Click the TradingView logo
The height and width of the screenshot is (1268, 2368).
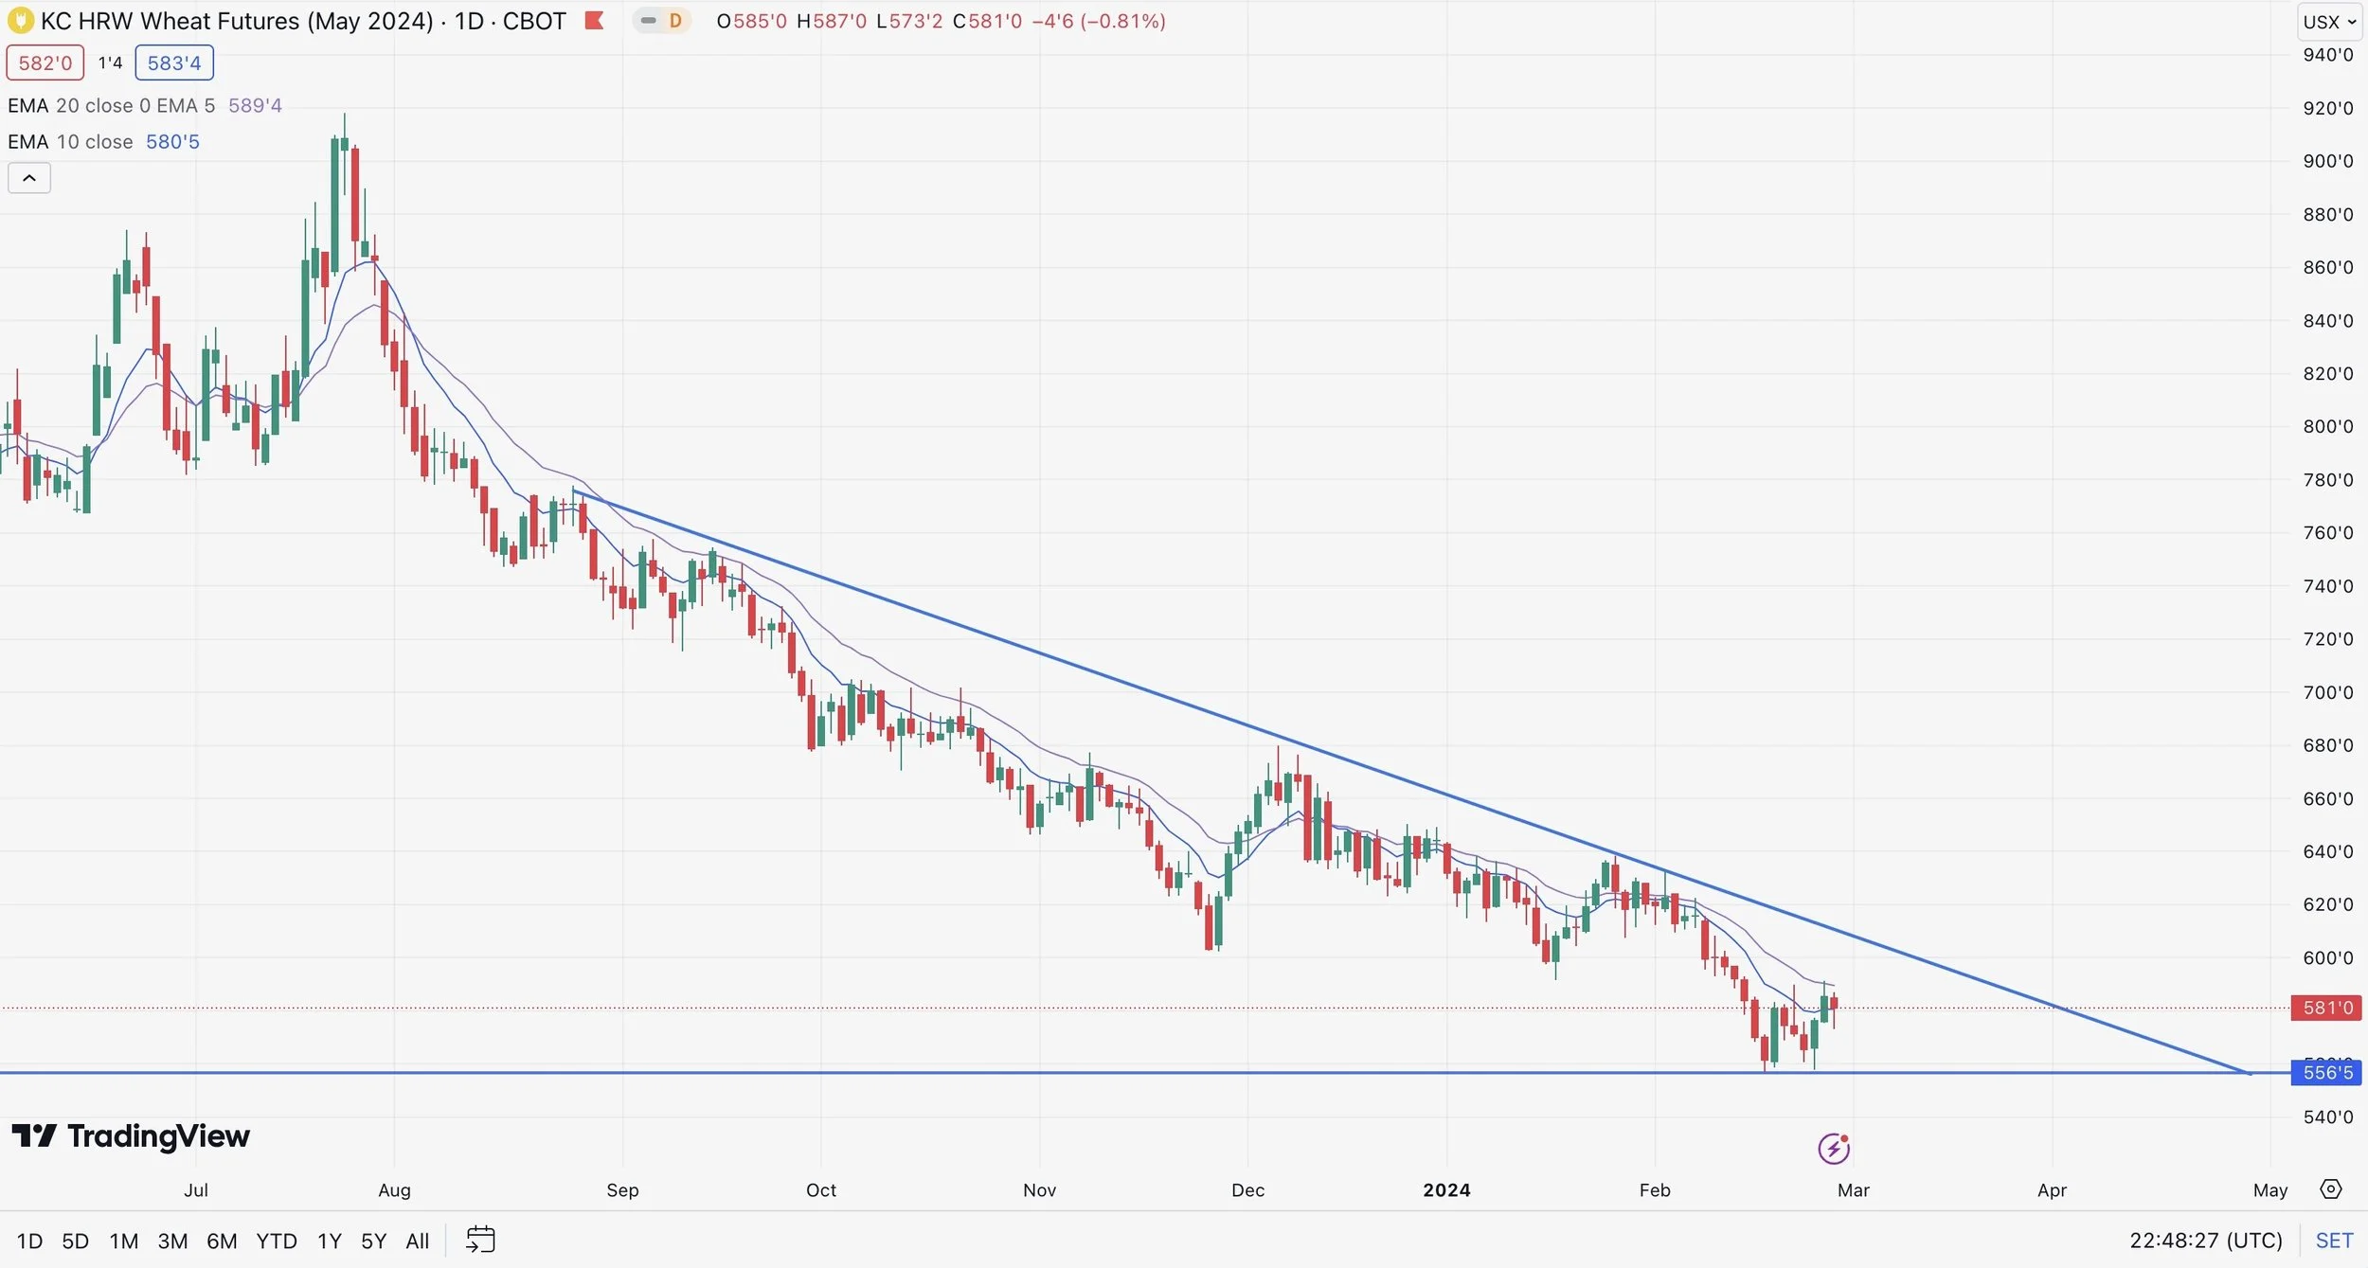131,1135
